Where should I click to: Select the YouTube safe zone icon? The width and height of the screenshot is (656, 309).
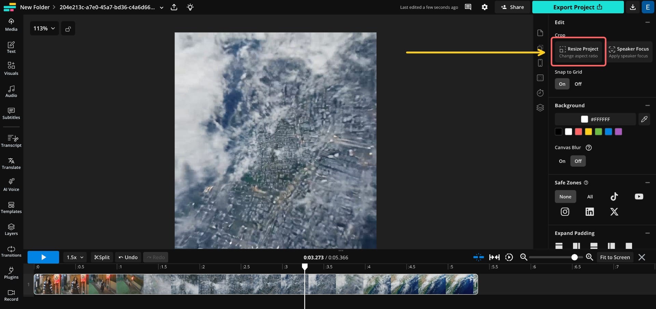[x=639, y=197]
